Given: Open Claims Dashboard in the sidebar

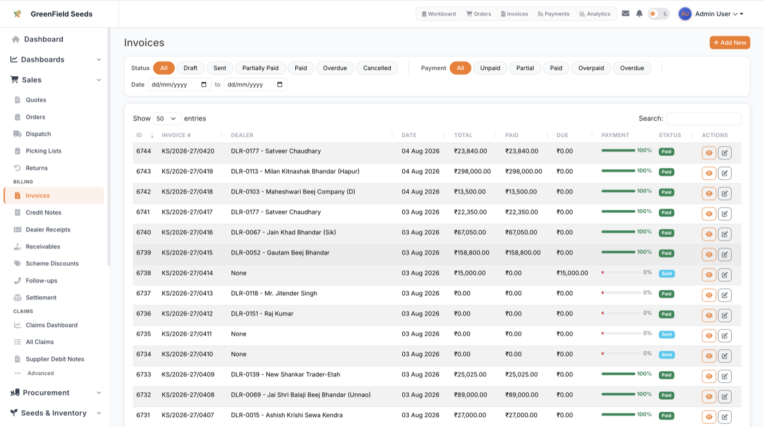Looking at the screenshot, I should coord(51,325).
